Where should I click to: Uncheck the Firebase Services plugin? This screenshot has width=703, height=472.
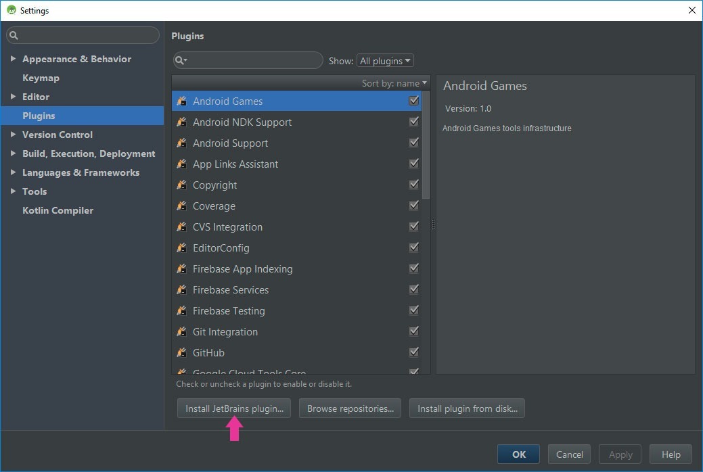point(414,289)
